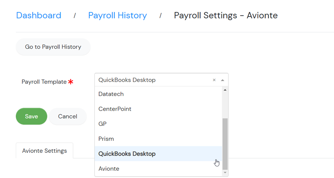Click the dropdown list scrollbar thumb
Image resolution: width=334 pixels, height=178 pixels.
[x=225, y=144]
